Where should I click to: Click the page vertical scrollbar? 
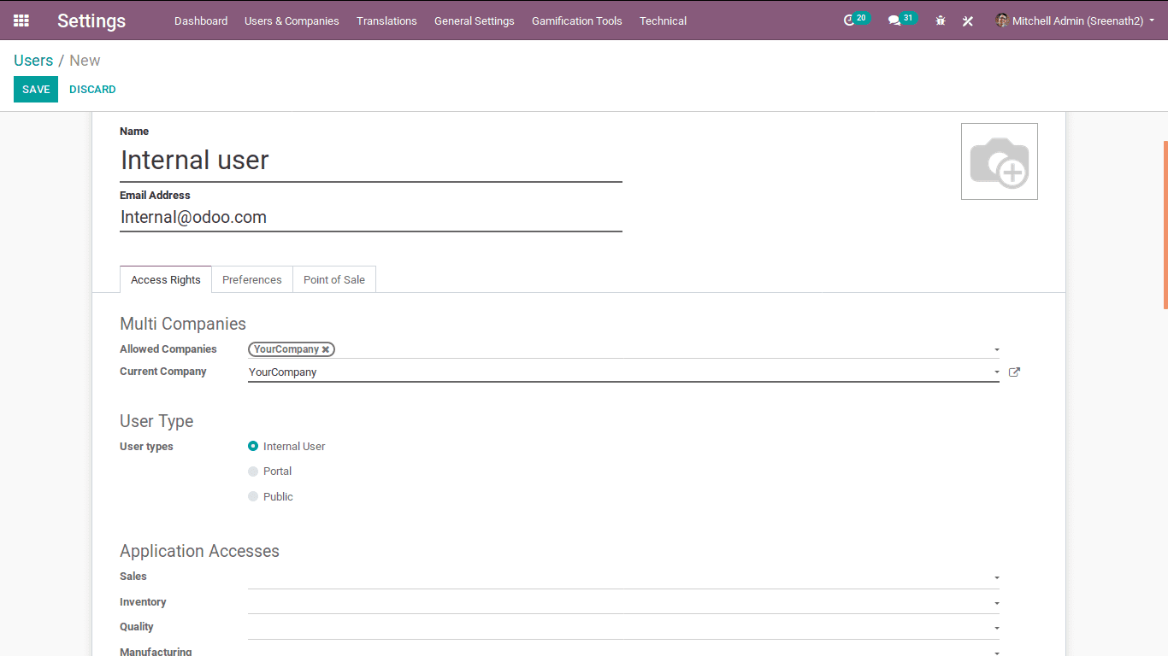1165,225
